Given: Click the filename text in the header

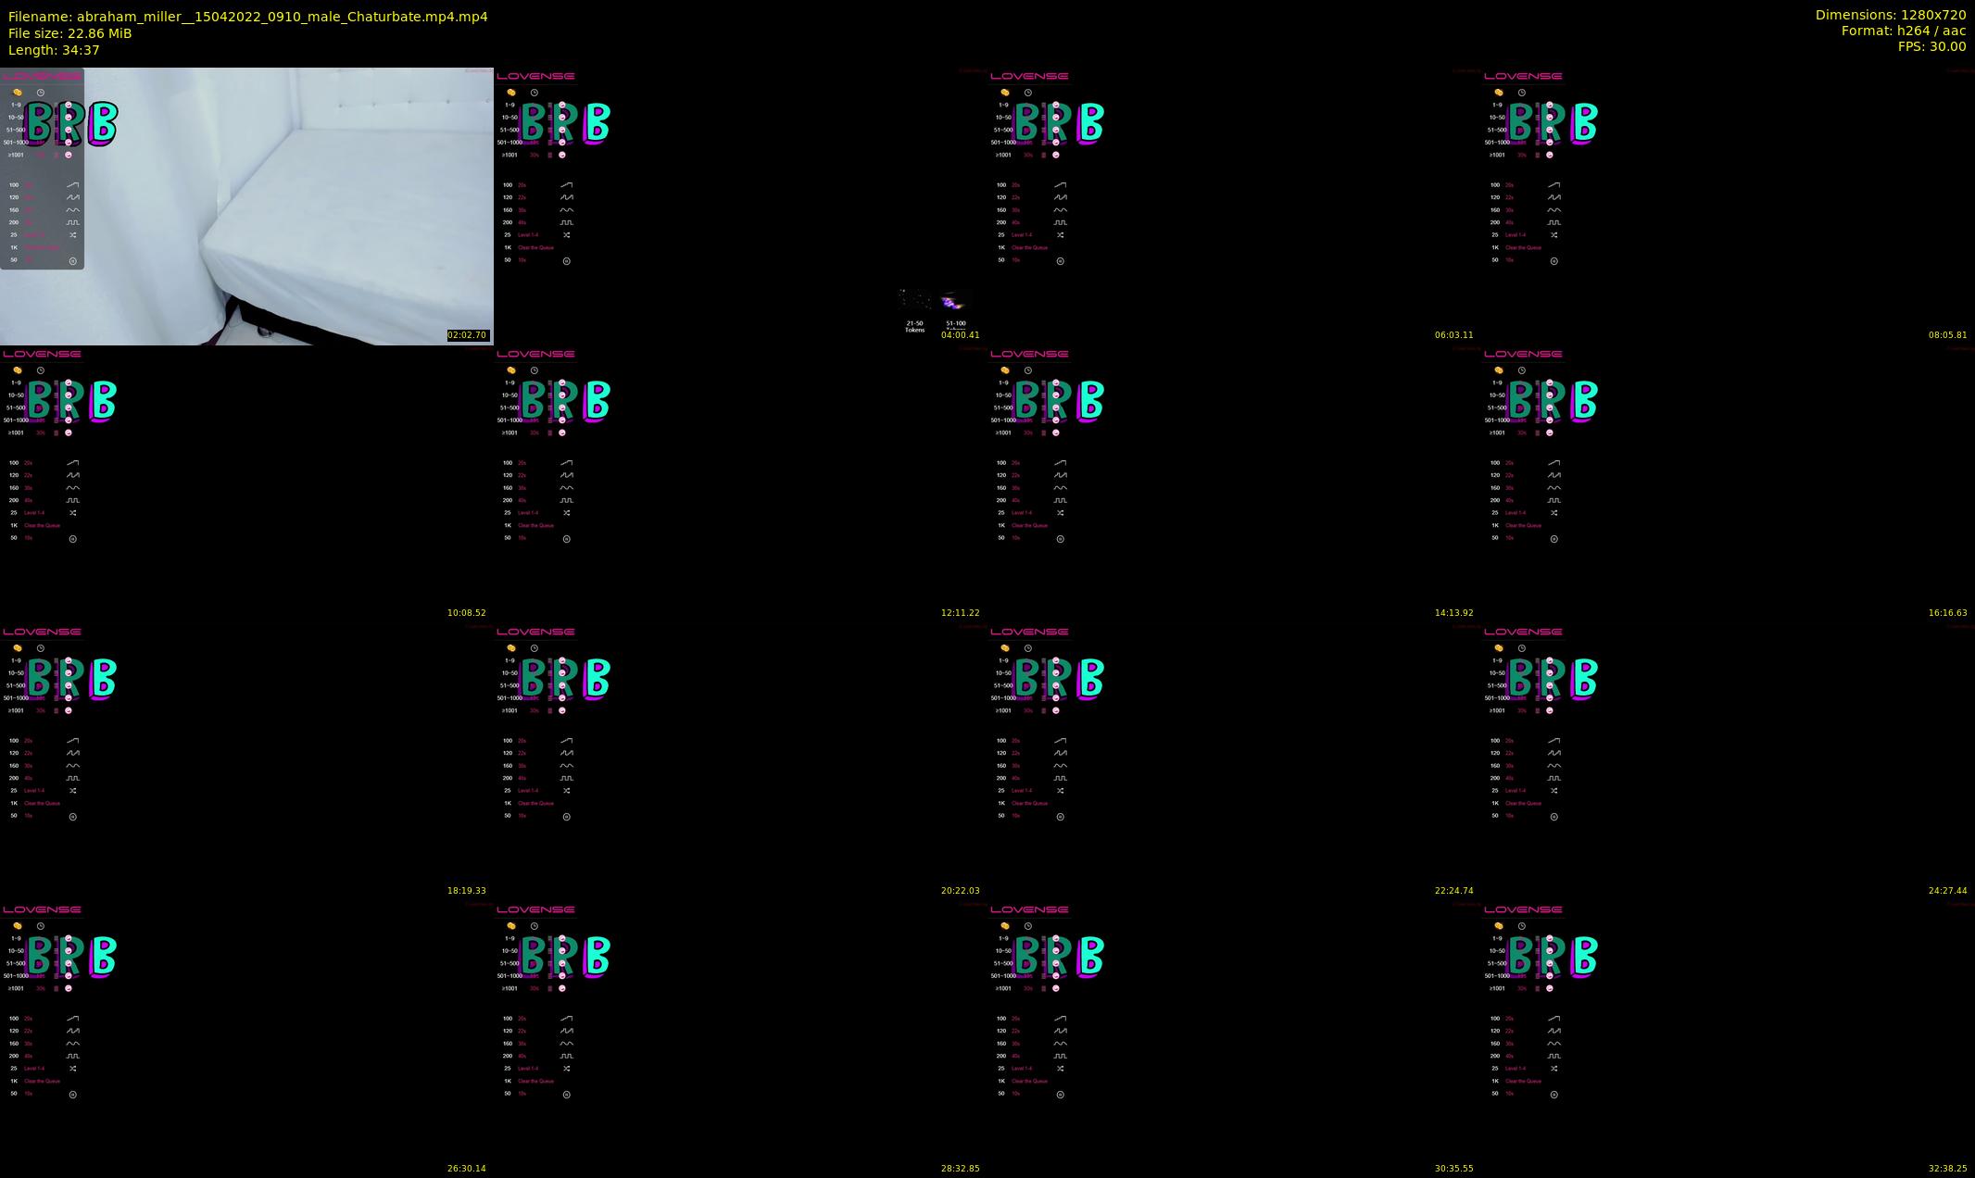Looking at the screenshot, I should (x=247, y=17).
